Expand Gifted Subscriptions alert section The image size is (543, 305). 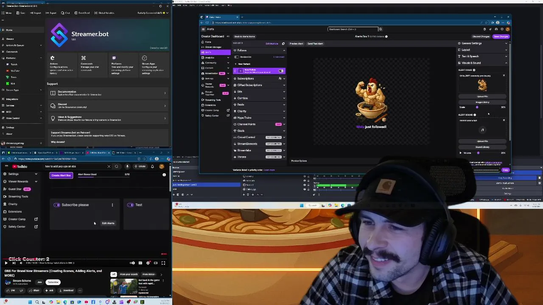(284, 85)
